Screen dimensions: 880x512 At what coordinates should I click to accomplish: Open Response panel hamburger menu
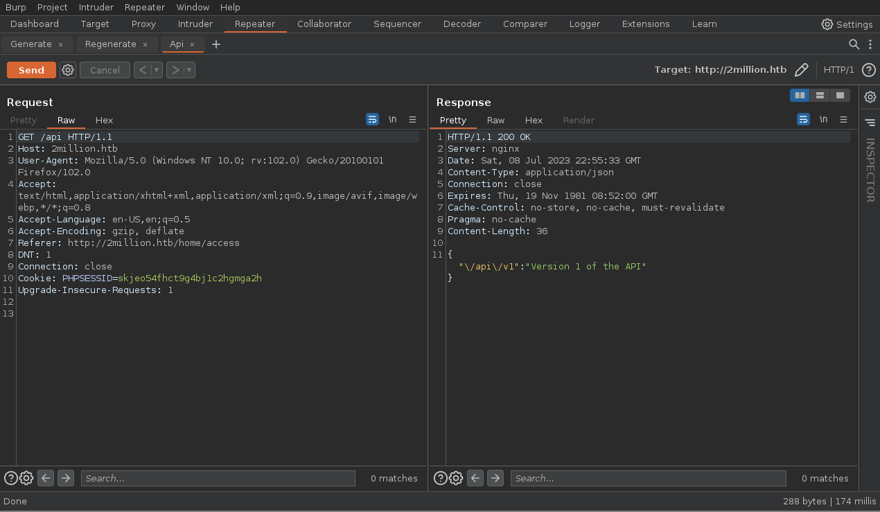click(844, 120)
